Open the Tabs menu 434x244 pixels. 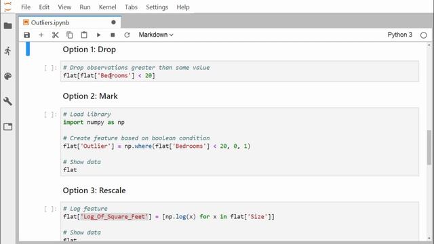(131, 7)
